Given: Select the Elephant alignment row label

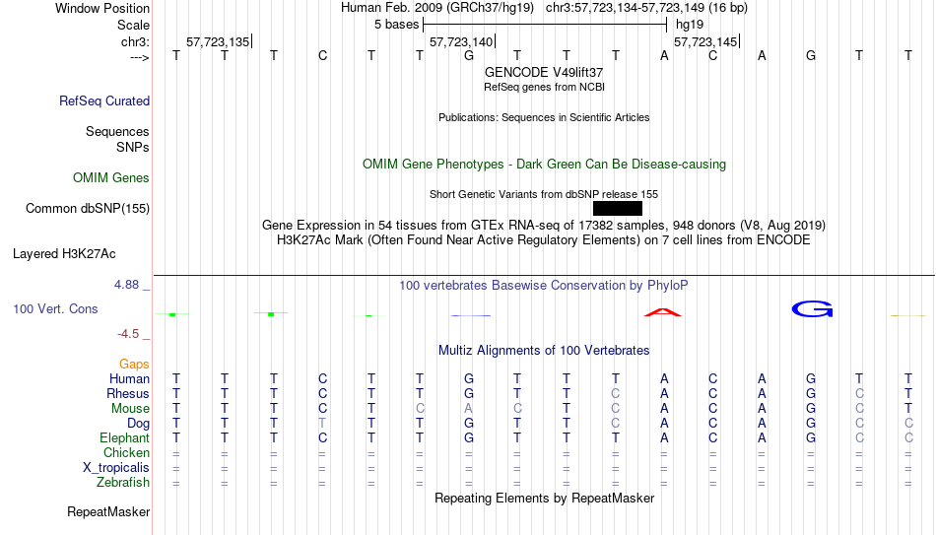Looking at the screenshot, I should coord(125,438).
